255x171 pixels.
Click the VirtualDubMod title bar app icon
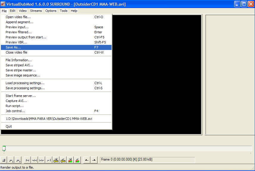click(x=3, y=4)
